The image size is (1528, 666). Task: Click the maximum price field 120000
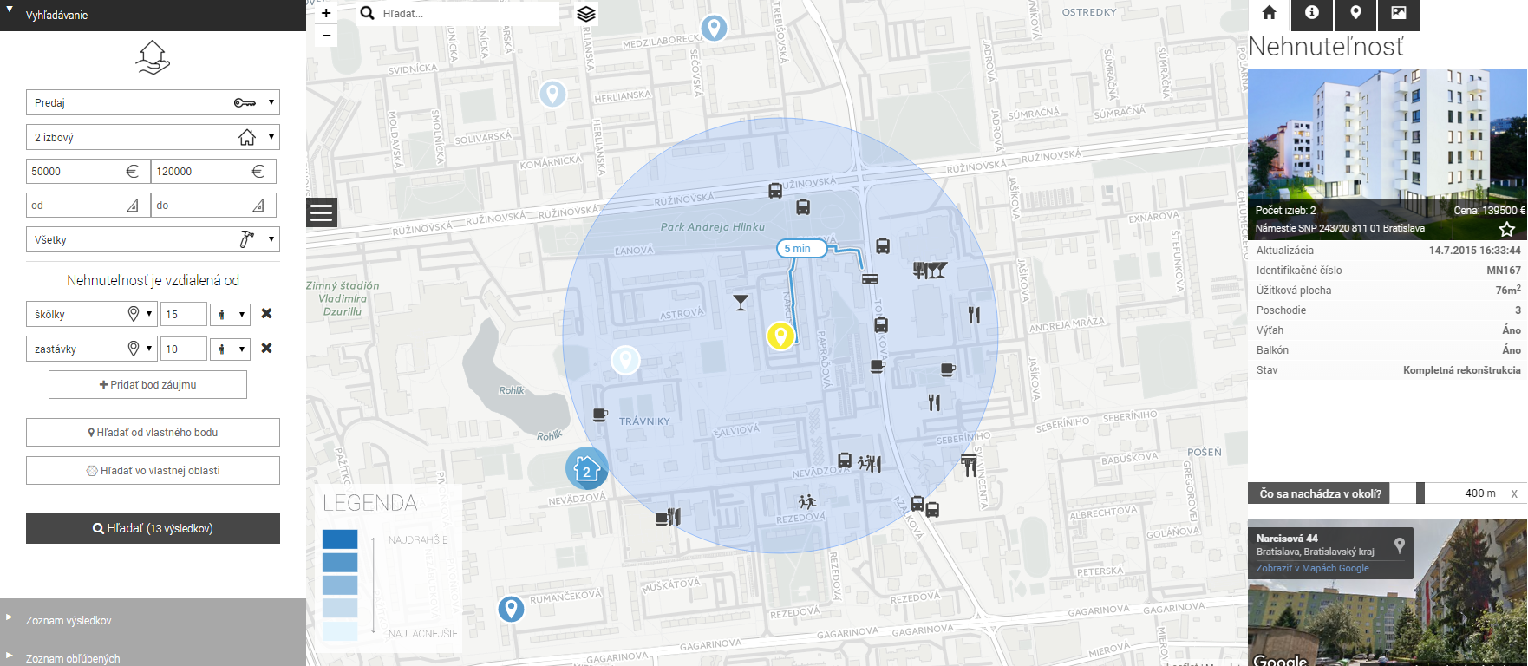pyautogui.click(x=213, y=171)
